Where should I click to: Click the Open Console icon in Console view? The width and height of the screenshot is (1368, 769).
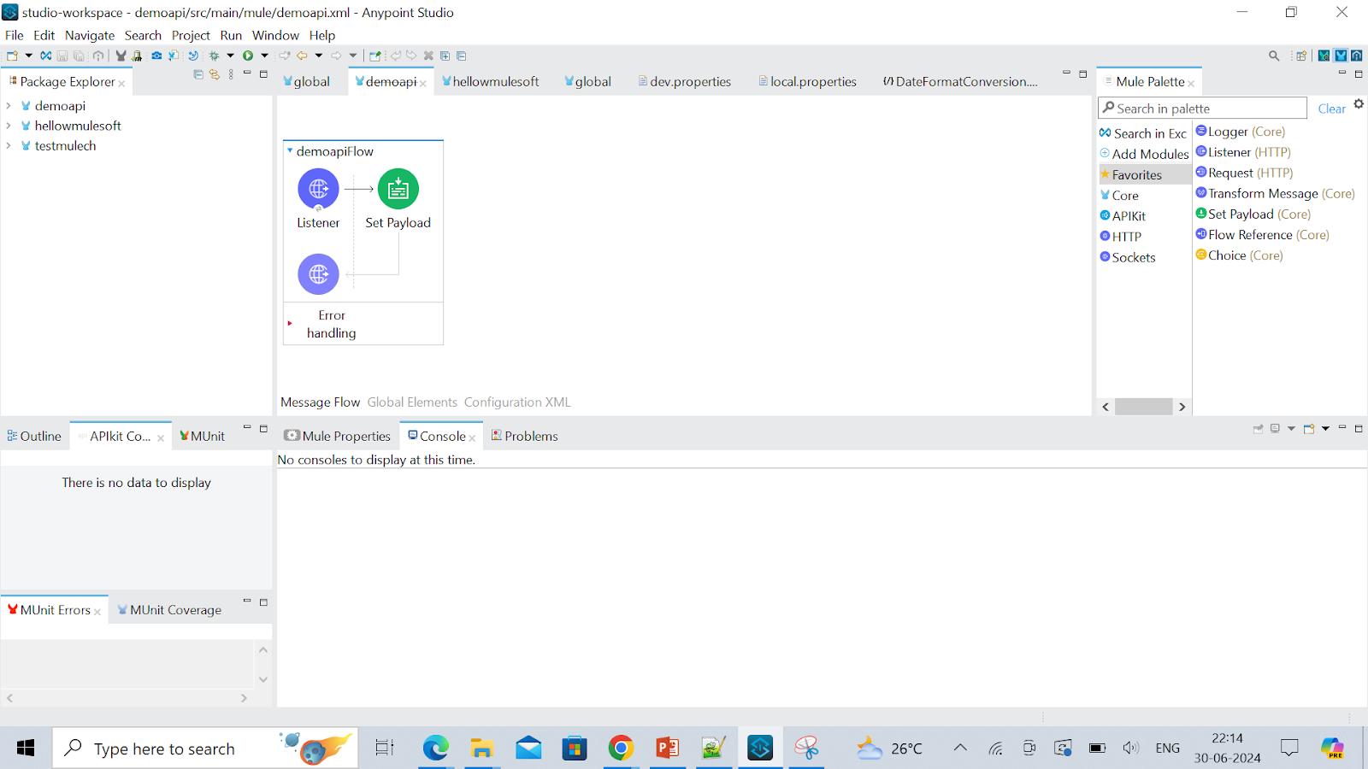(1309, 429)
